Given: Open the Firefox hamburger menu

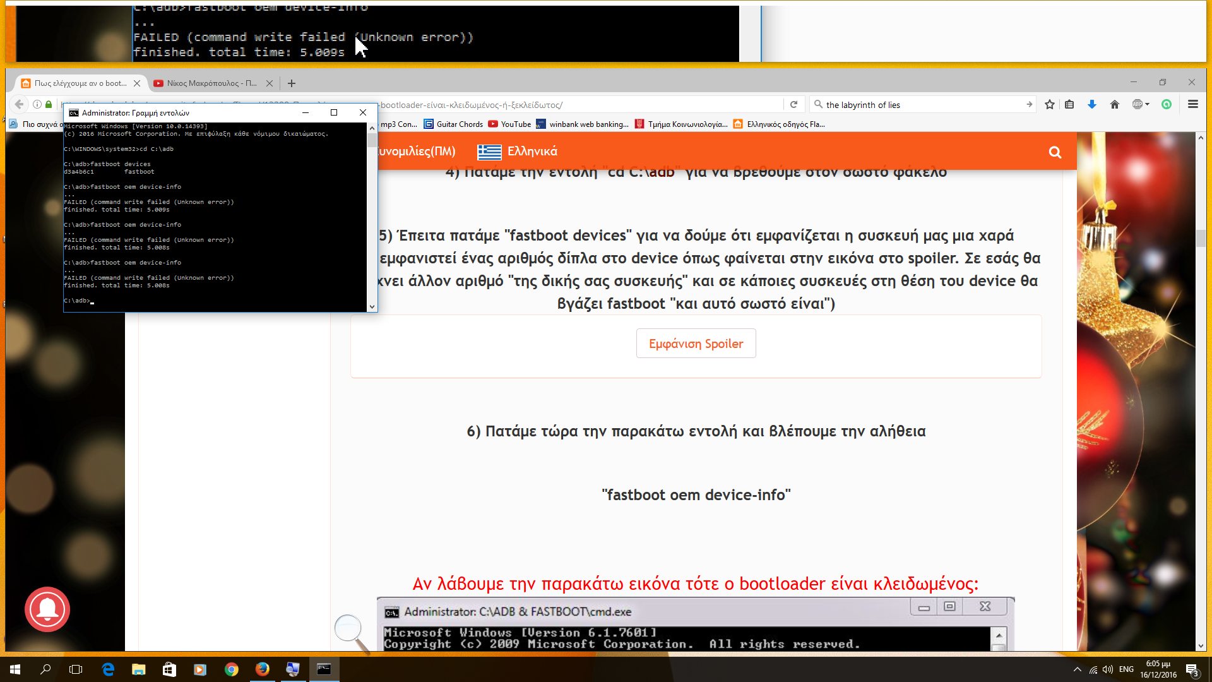Looking at the screenshot, I should coord(1192,105).
